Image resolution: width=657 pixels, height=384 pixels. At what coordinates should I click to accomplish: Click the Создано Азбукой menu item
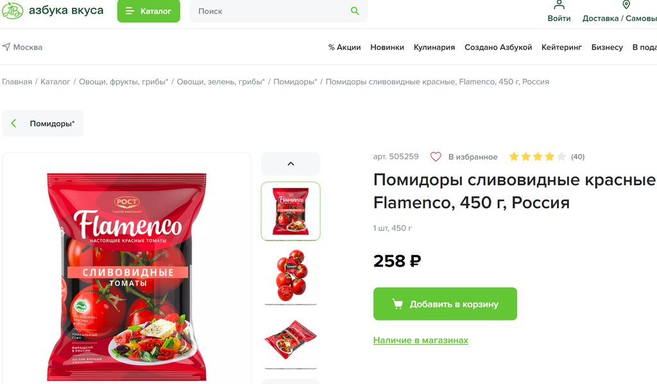click(x=498, y=47)
